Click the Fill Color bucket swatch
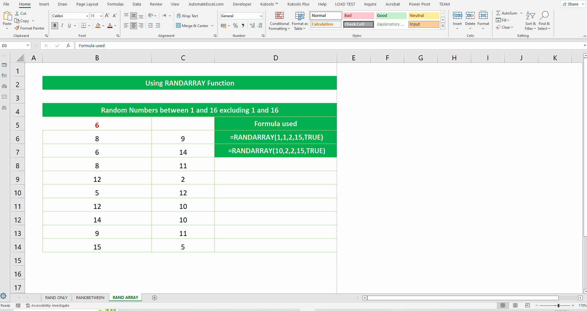587x311 pixels. click(x=98, y=26)
